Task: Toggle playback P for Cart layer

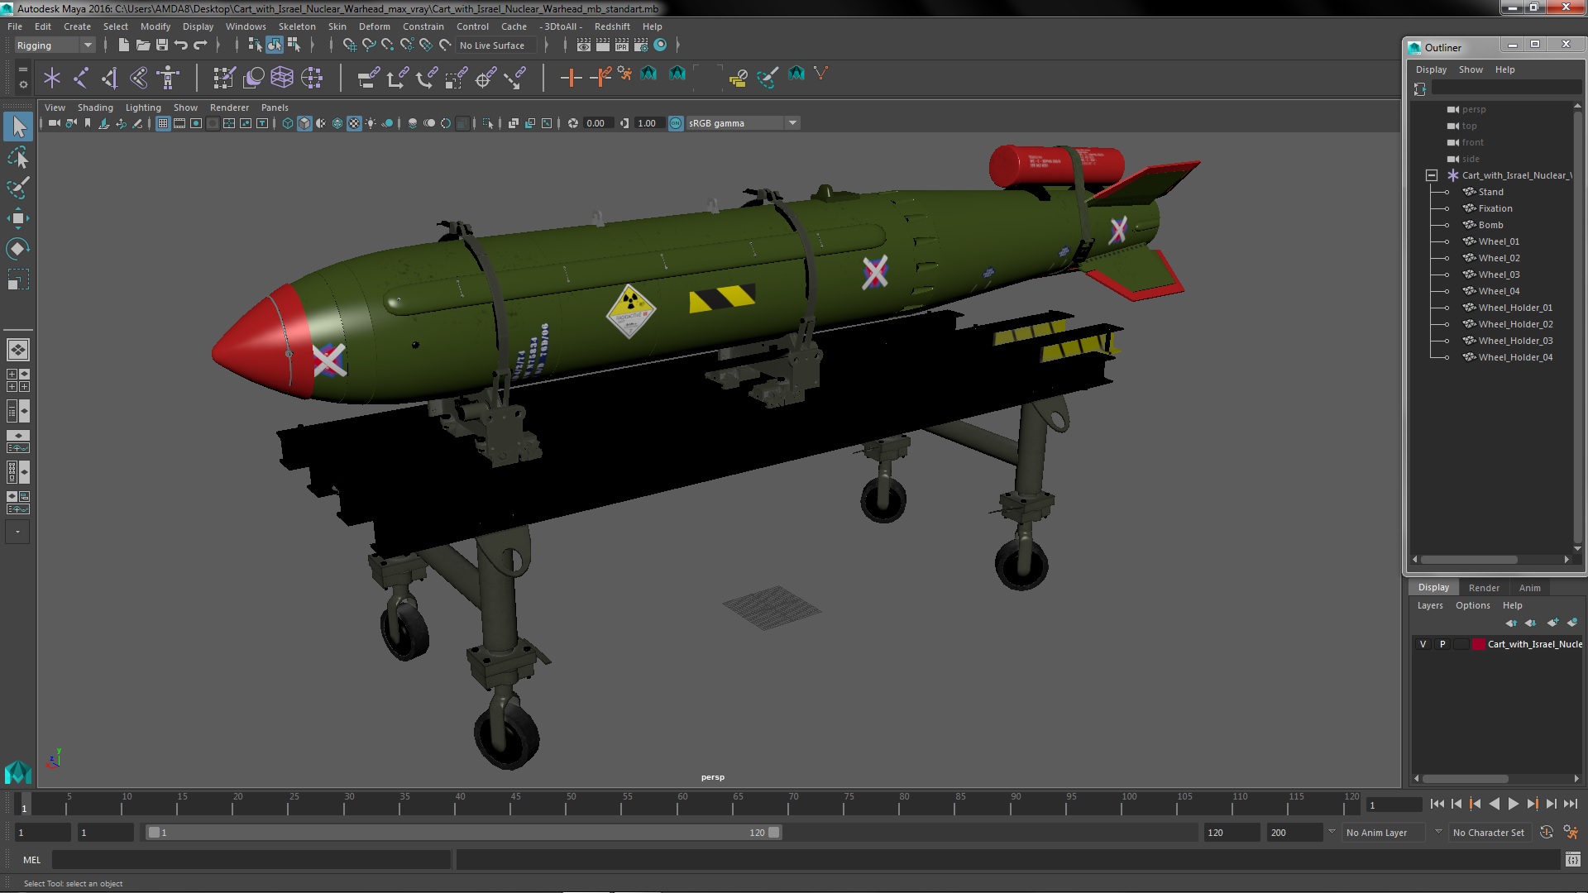Action: tap(1442, 644)
